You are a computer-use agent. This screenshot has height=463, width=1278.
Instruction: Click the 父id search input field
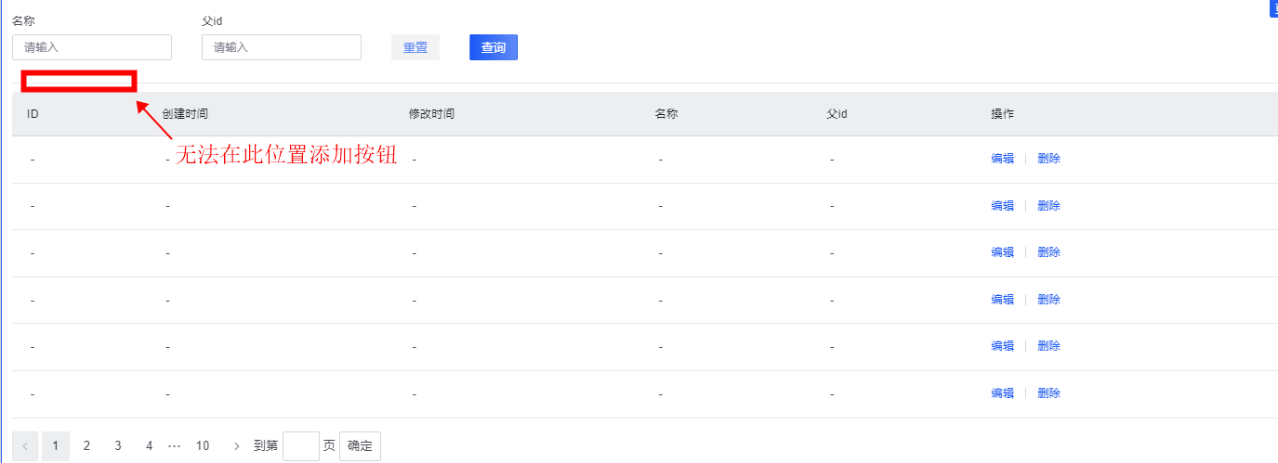(x=282, y=47)
